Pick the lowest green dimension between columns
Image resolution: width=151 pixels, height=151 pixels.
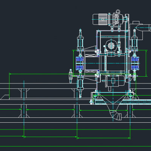coord(103,138)
